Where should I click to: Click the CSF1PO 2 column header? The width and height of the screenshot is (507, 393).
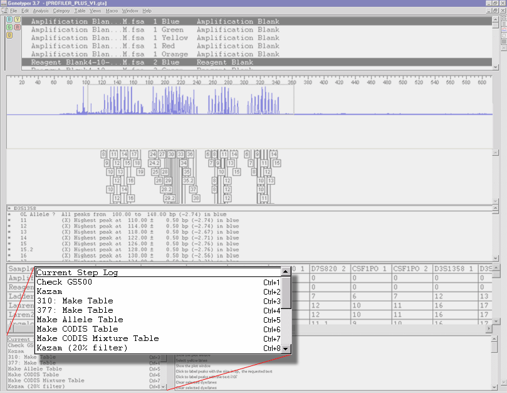[x=412, y=269]
